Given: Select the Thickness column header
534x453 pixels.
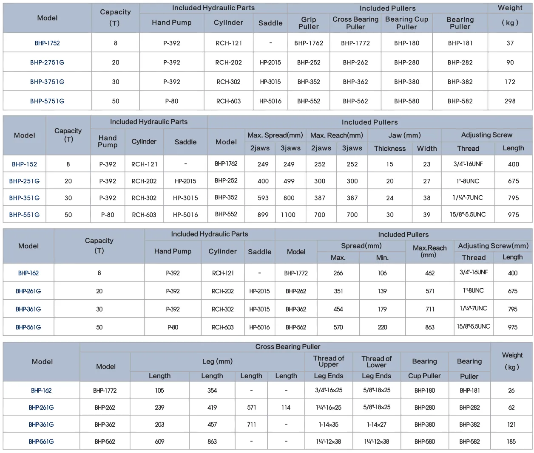Looking at the screenshot, I should coord(390,149).
